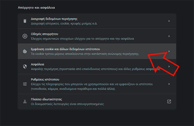
Task: Open the cookies row using its right chevron
Action: tap(169, 51)
